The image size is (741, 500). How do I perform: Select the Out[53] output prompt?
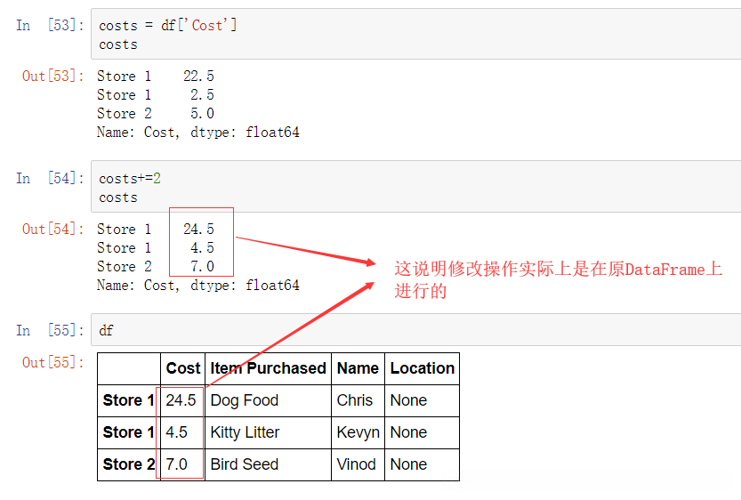point(53,76)
